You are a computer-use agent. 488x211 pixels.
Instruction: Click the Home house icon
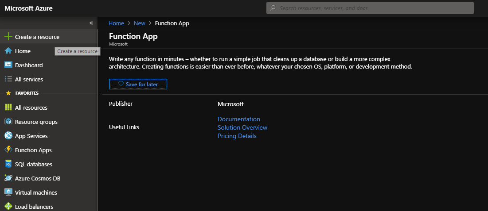8,51
